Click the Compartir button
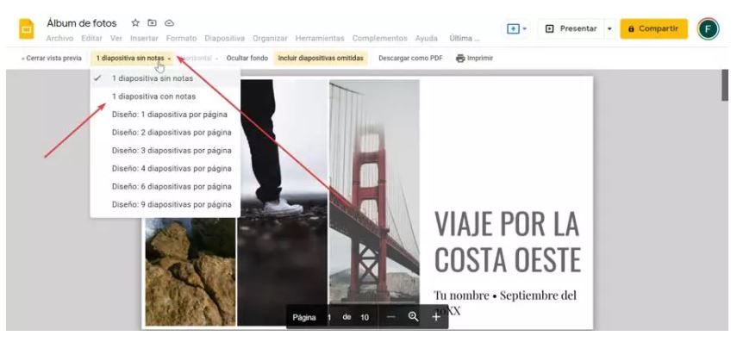Screen dimensions: 737x342 (x=653, y=28)
